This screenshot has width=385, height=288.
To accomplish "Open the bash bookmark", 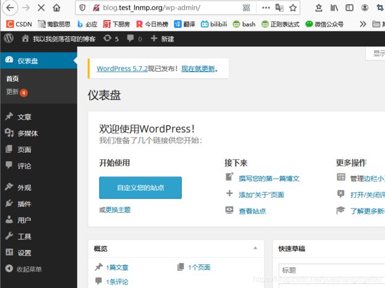I will 244,24.
